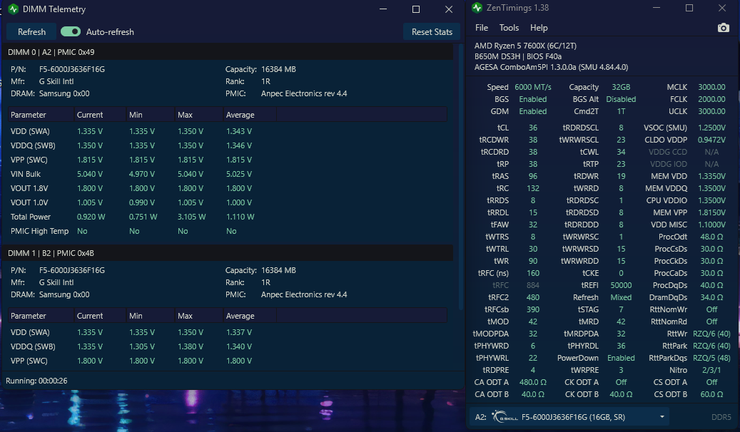Click the Refresh button in DIMM Telemetry
The image size is (740, 432).
31,32
